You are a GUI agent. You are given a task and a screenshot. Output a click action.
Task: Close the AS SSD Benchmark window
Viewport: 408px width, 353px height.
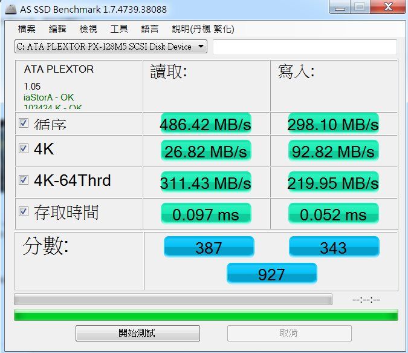386,7
